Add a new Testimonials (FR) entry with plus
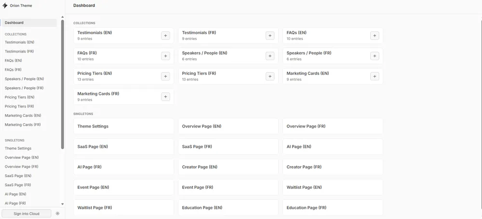This screenshot has height=219, width=482. [x=270, y=36]
